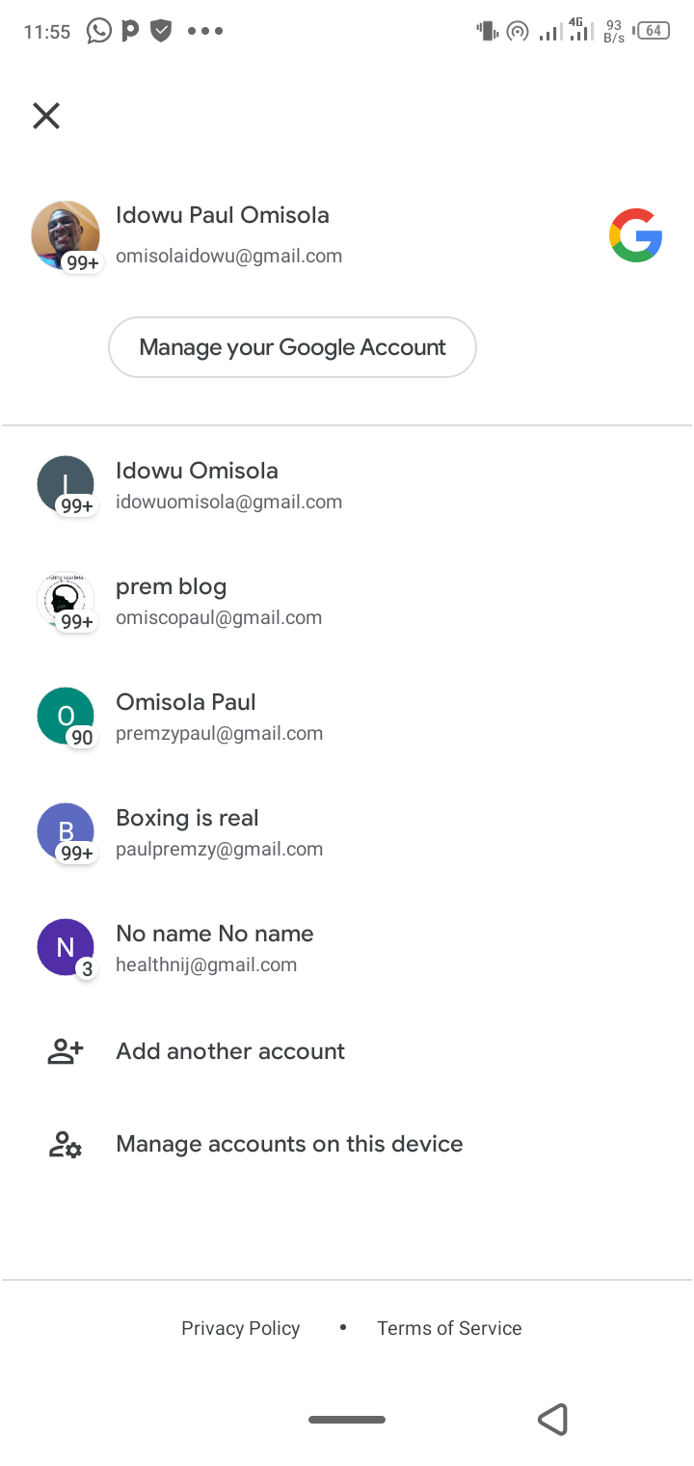
Task: Tap the back navigation arrow
Action: pyautogui.click(x=553, y=1419)
